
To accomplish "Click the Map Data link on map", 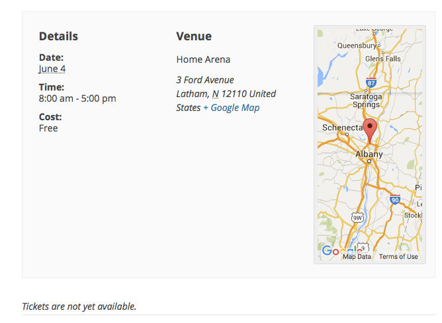I will coord(357,256).
